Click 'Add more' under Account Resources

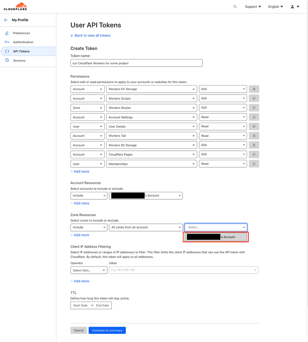tap(80, 203)
